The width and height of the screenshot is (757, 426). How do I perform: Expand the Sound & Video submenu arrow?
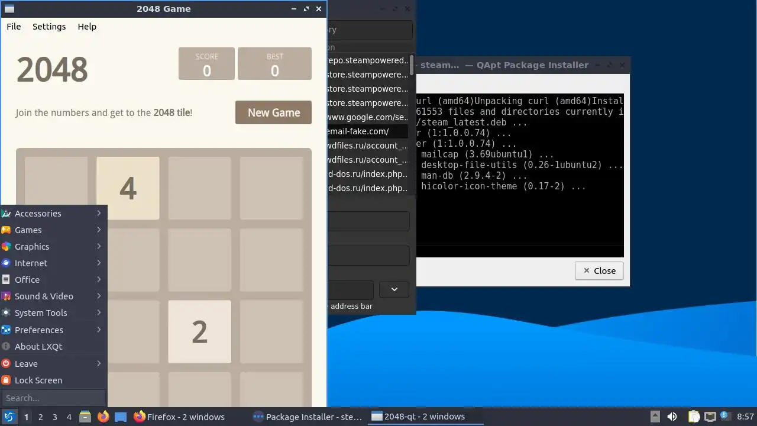coord(99,296)
